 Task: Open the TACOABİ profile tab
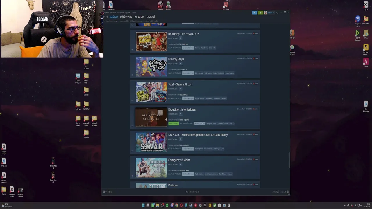click(151, 17)
